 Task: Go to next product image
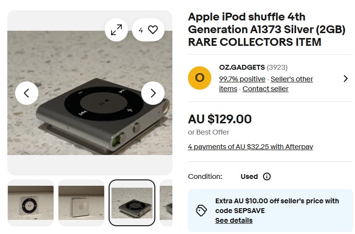pyautogui.click(x=153, y=93)
